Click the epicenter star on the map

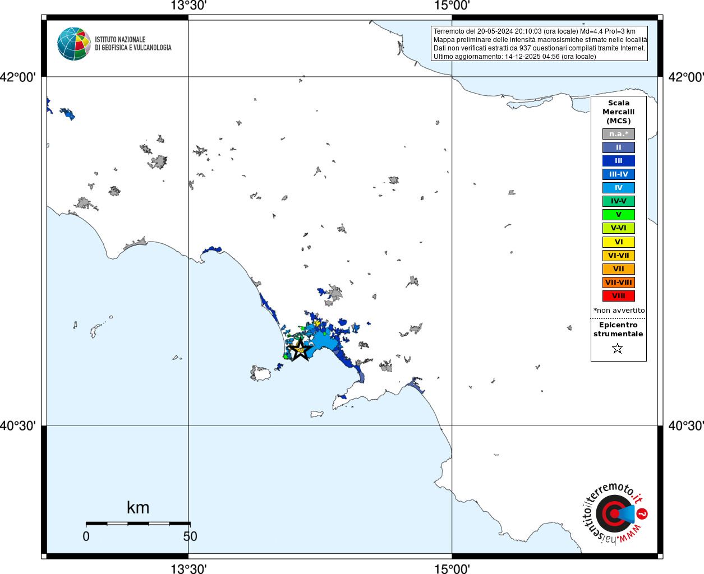tap(301, 349)
